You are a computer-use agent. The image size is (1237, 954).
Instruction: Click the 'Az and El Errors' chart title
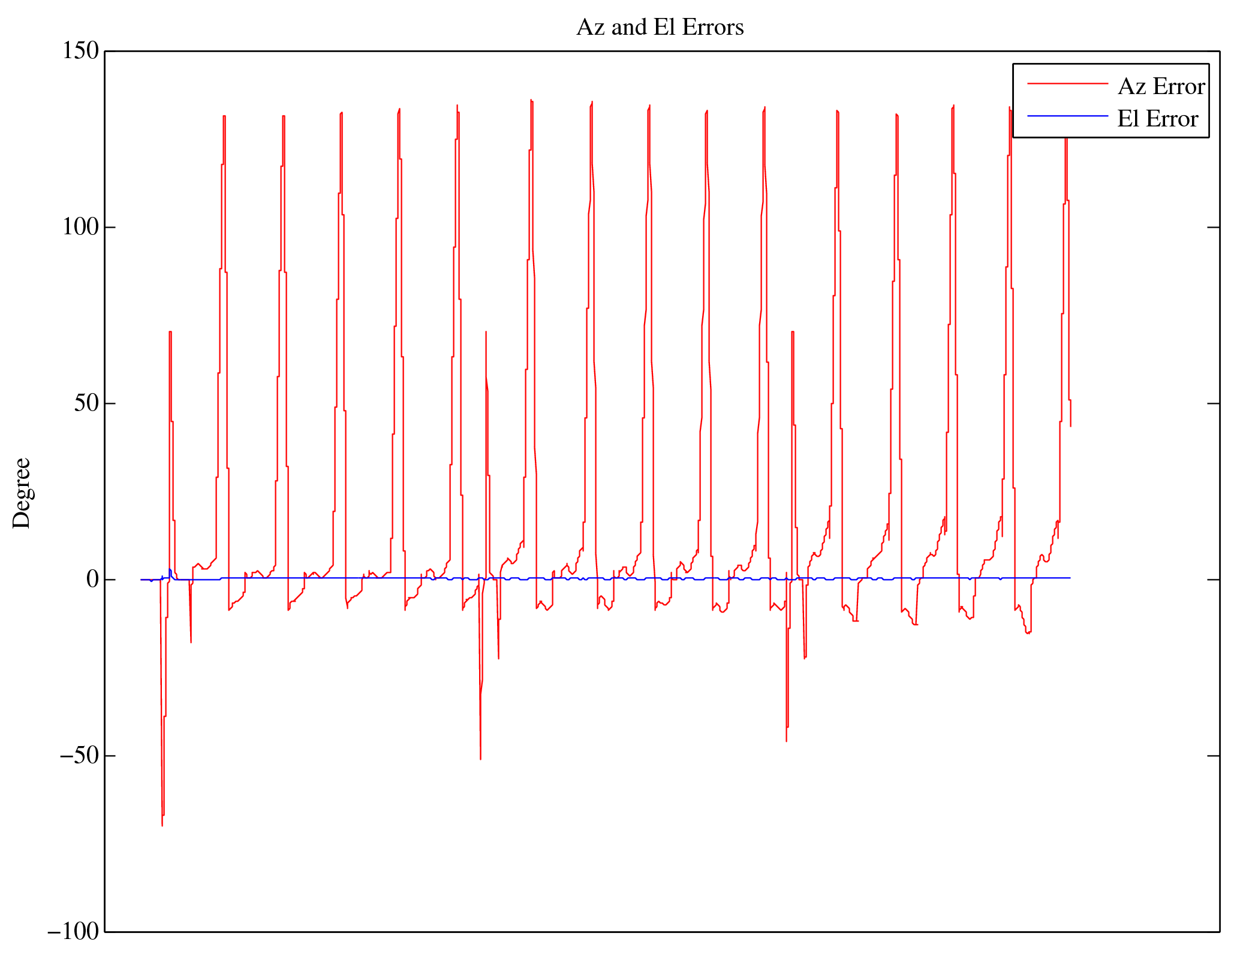coord(660,28)
